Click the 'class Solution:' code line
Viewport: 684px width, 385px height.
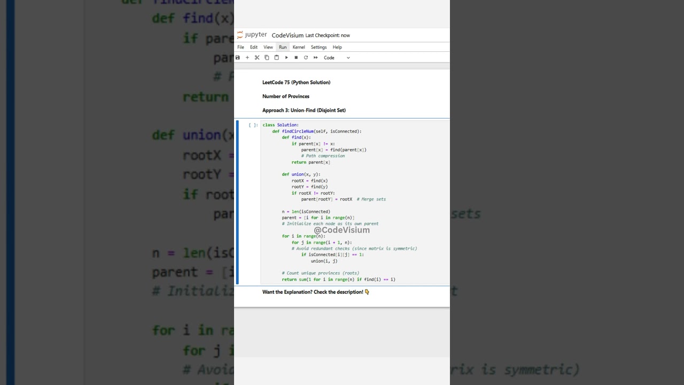[x=281, y=125]
